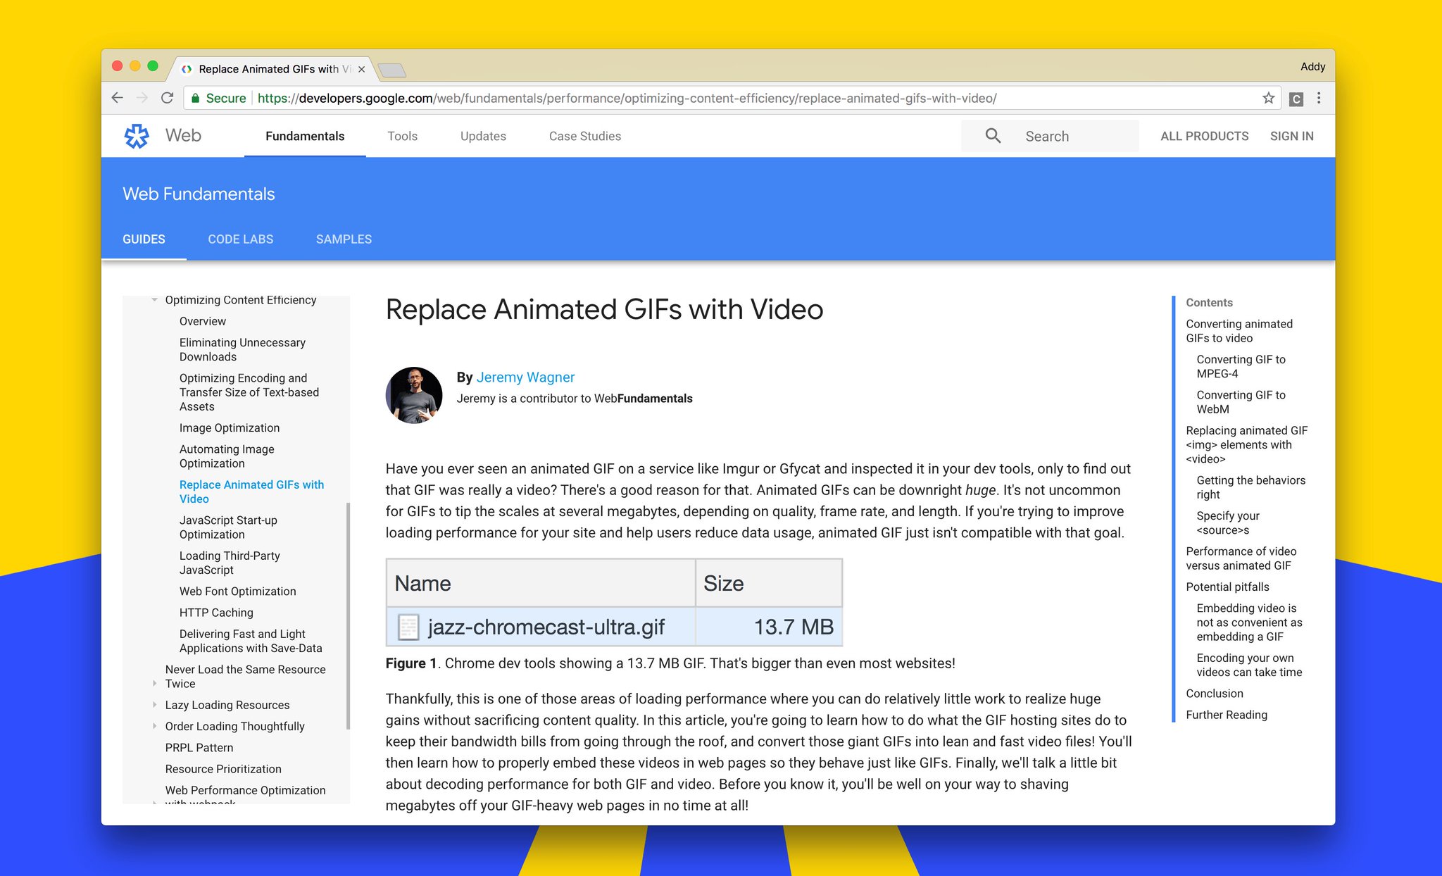Click the Addy profile name button
Viewport: 1442px width, 876px height.
tap(1312, 66)
